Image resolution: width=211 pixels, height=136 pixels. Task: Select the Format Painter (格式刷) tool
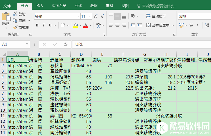(15, 27)
